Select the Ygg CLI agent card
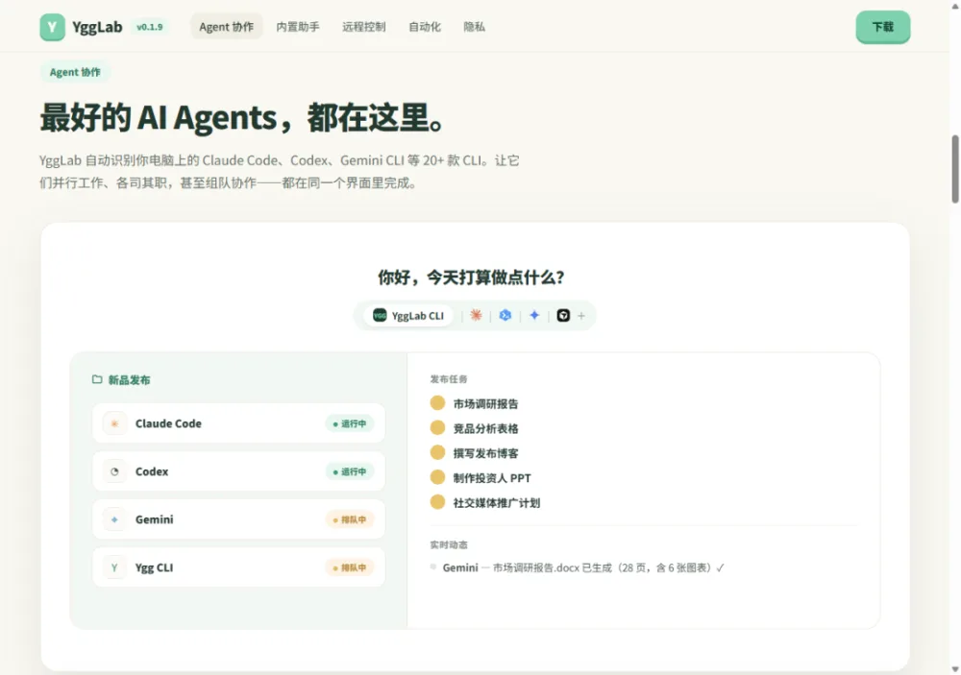The height and width of the screenshot is (675, 961). [x=238, y=567]
